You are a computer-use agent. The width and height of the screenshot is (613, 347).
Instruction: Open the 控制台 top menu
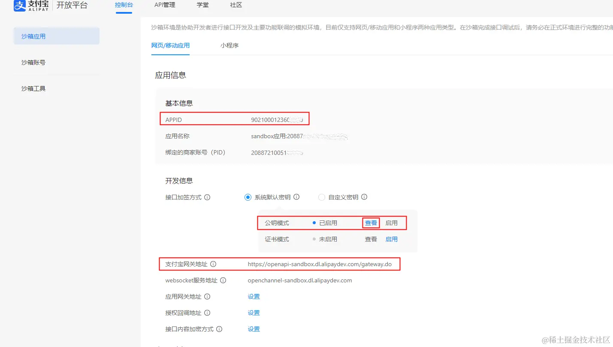click(124, 5)
